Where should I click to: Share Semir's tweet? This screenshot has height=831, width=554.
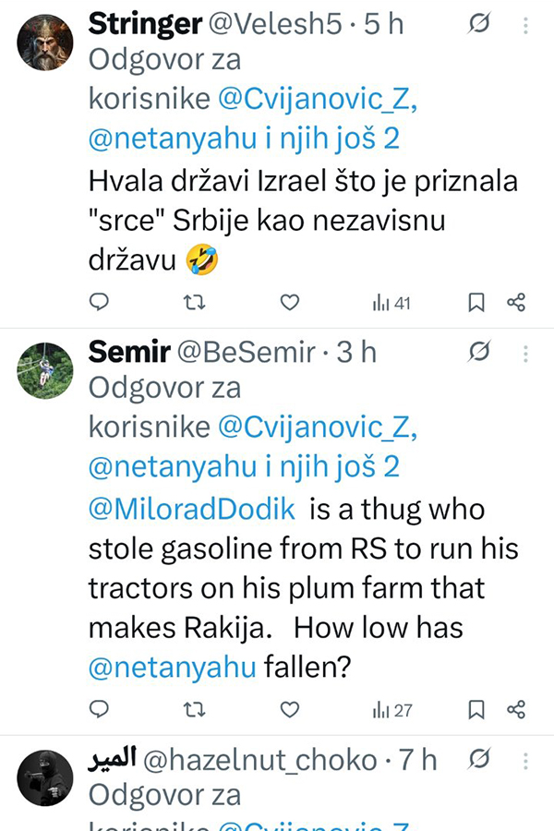[x=517, y=709]
